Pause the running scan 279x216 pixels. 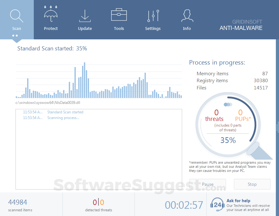coord(207,184)
